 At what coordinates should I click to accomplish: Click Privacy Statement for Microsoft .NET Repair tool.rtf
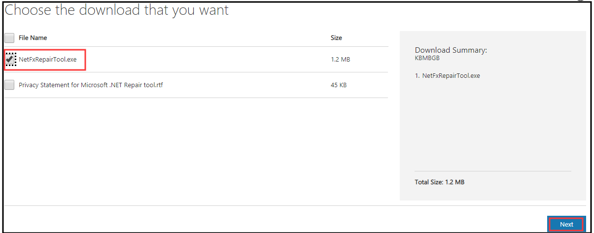coord(91,85)
